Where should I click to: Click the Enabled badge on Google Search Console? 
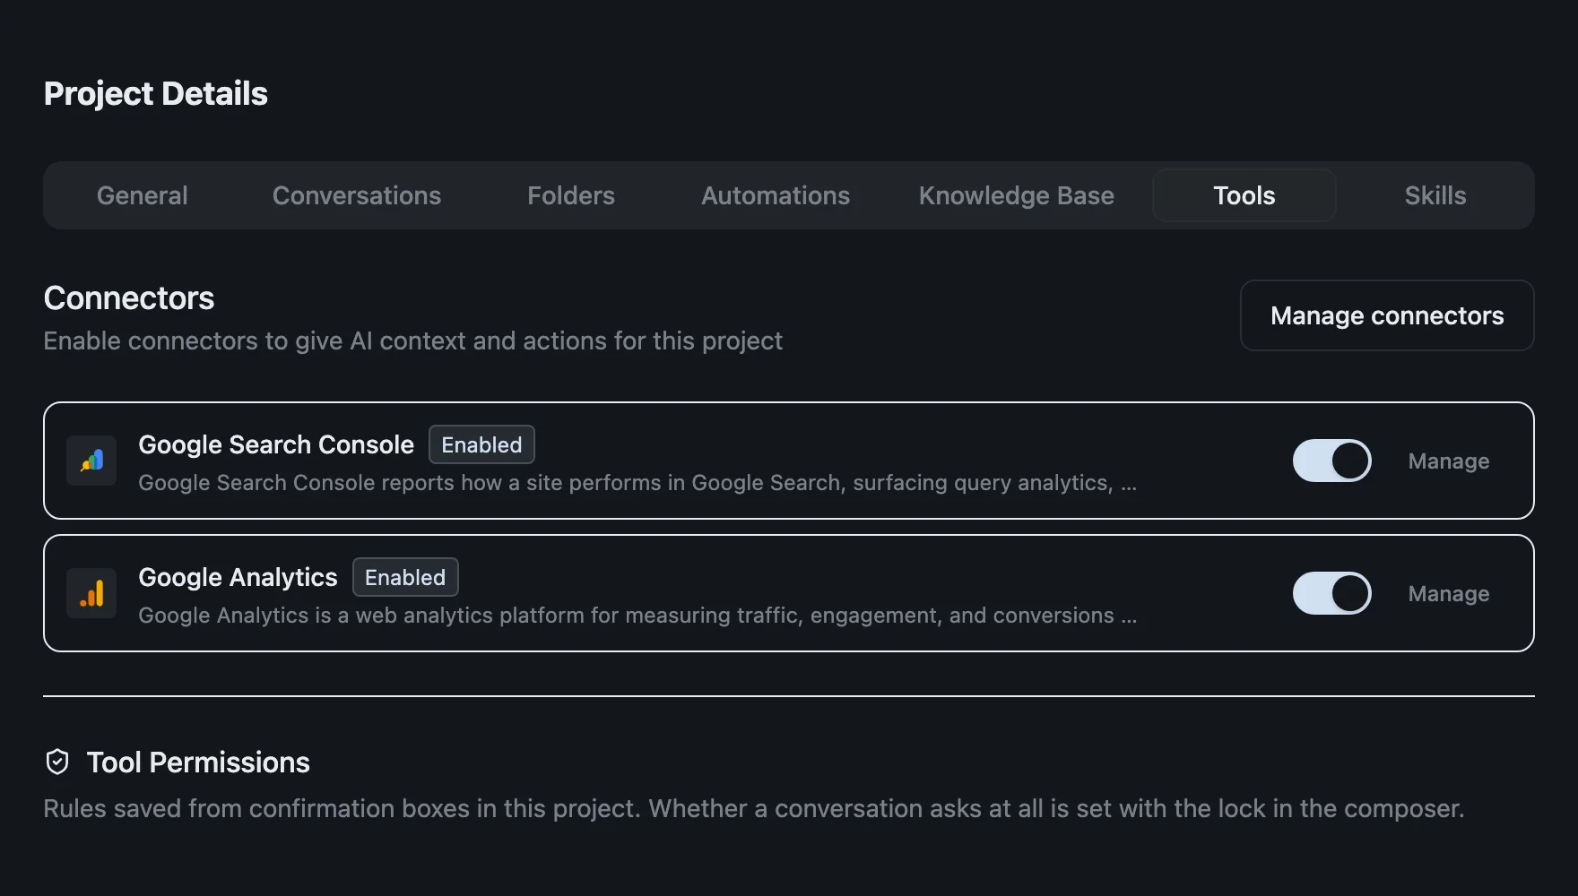pyautogui.click(x=481, y=444)
